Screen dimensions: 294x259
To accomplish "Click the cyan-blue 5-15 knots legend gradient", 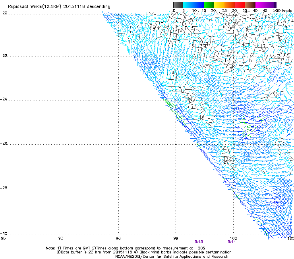I will [x=193, y=5].
